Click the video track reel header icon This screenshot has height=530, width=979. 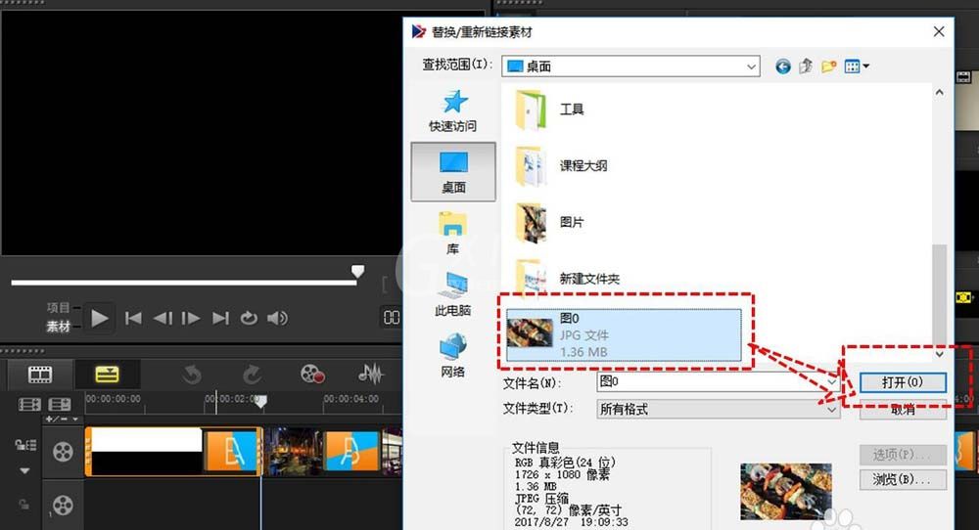63,452
